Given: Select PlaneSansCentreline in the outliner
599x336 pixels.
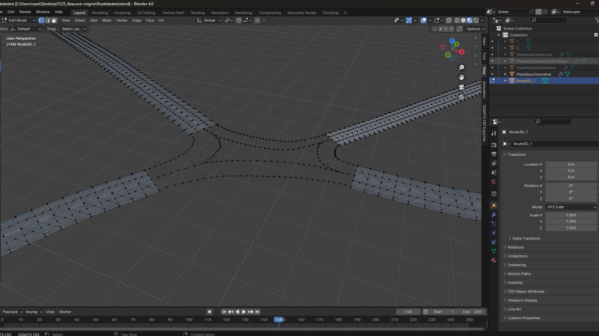Looking at the screenshot, I should [x=533, y=74].
